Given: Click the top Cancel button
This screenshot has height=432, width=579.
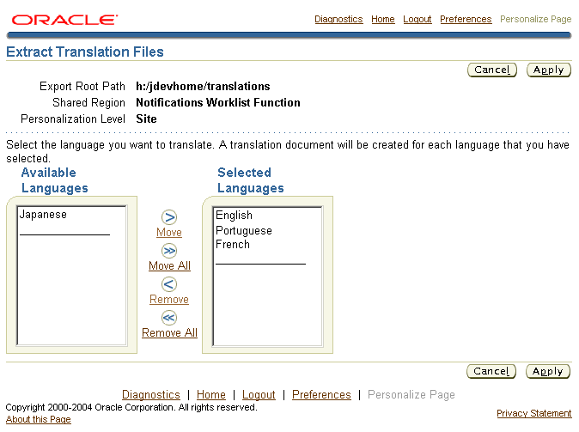Looking at the screenshot, I should [x=492, y=70].
